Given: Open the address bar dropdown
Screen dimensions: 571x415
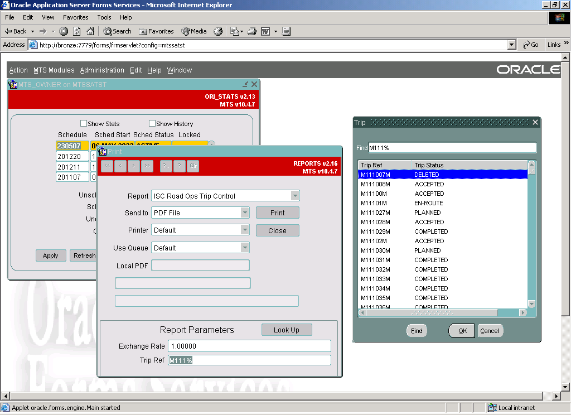Looking at the screenshot, I should click(x=512, y=45).
